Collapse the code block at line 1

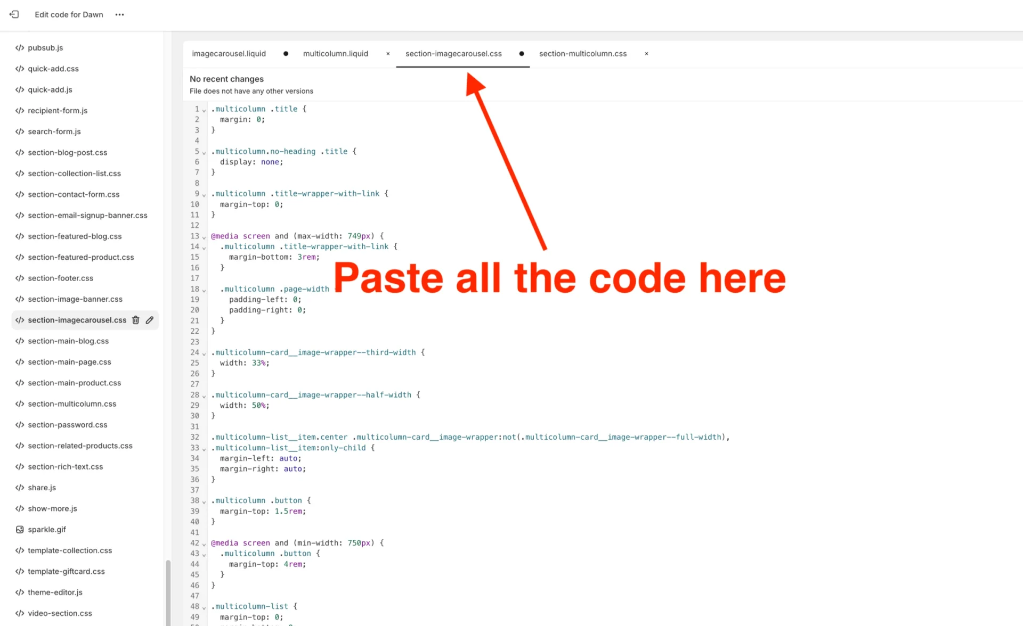click(x=203, y=109)
